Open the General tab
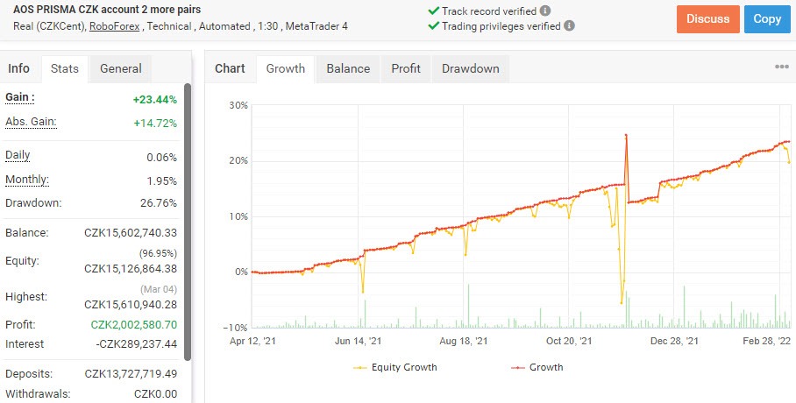The image size is (796, 403). point(120,68)
